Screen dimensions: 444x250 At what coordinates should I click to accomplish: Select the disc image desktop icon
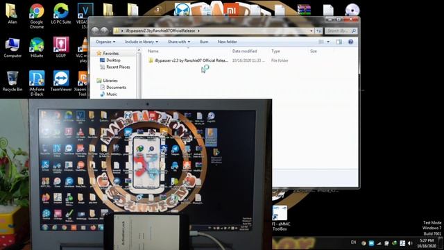click(352, 10)
